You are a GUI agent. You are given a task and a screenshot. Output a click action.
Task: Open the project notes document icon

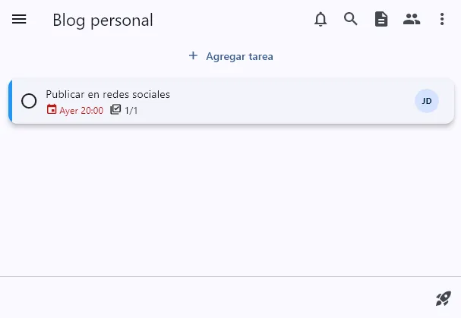pos(381,20)
